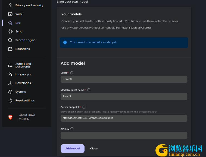Image resolution: width=206 pixels, height=157 pixels.
Task: Click the Add model heading
Action: (73, 63)
